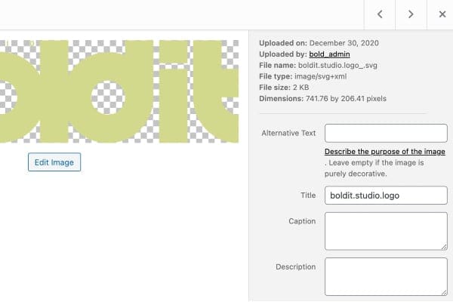The height and width of the screenshot is (302, 453).
Task: Click the Alternative Text field label
Action: (288, 133)
